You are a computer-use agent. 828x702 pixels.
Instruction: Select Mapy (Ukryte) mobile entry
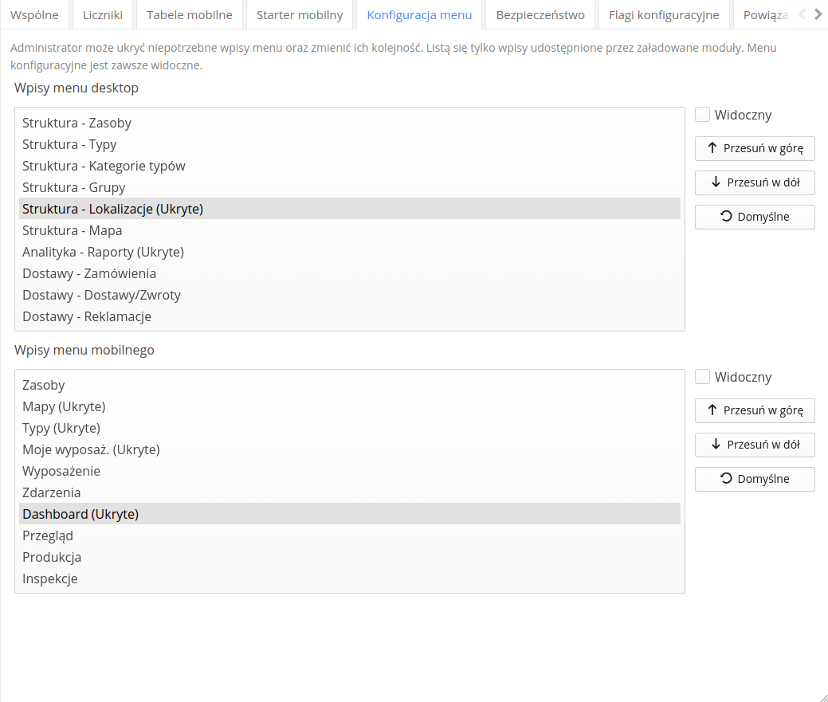click(350, 407)
